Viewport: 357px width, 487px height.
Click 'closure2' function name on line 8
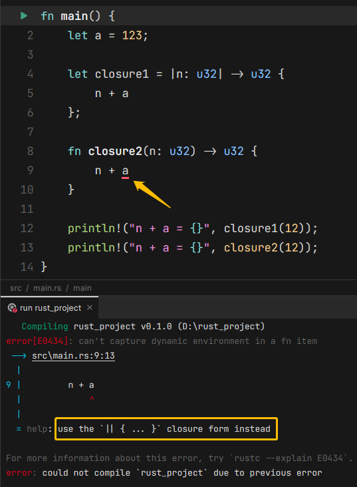pos(115,151)
